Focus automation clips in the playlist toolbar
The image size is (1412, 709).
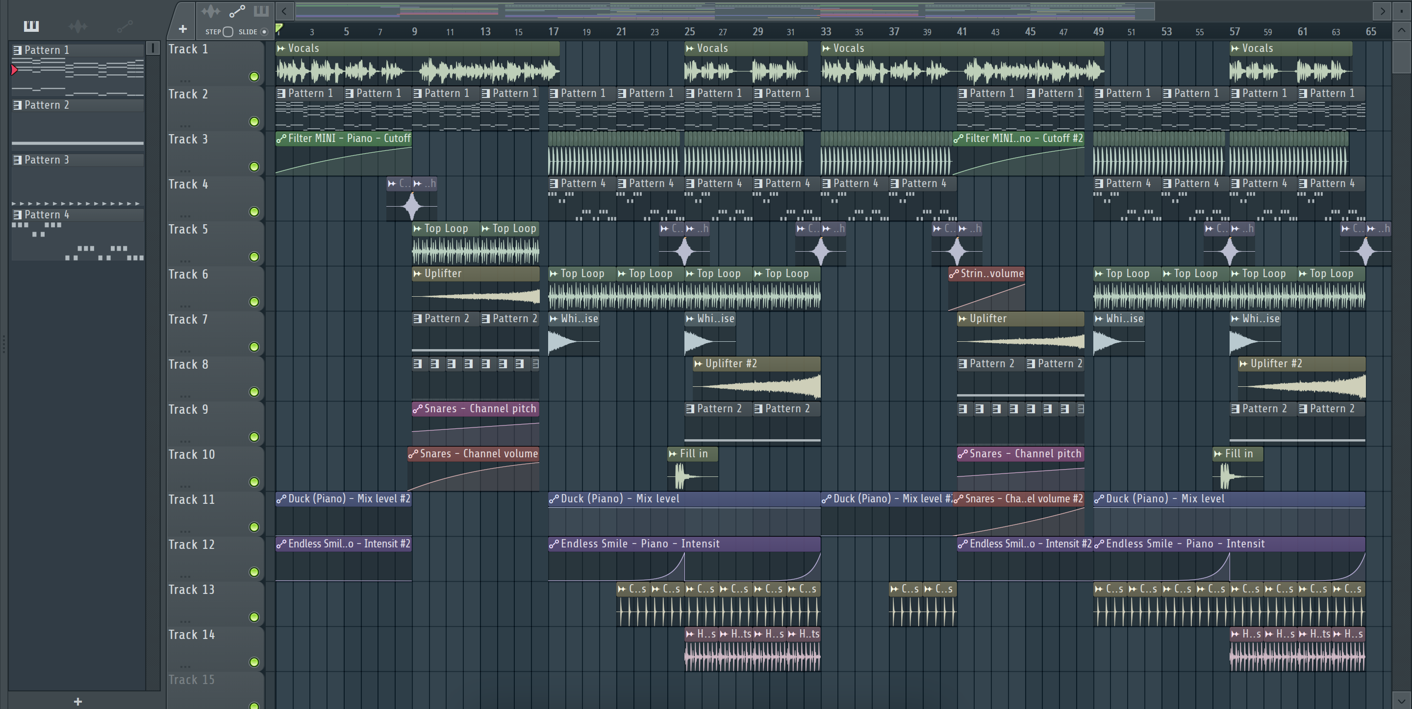[x=237, y=11]
